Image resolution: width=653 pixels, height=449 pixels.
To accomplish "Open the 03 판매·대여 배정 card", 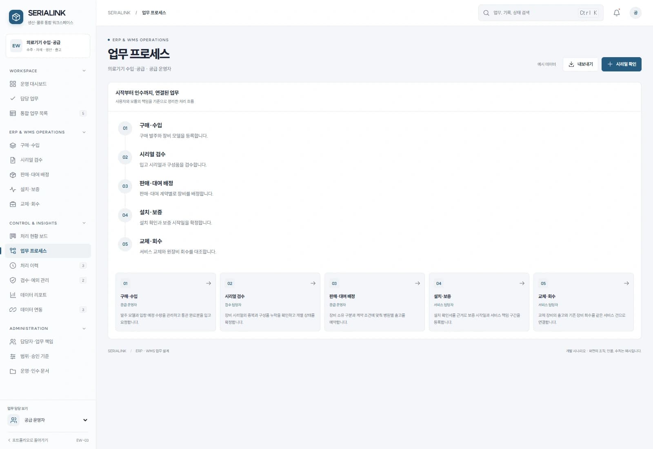I will coord(374,302).
